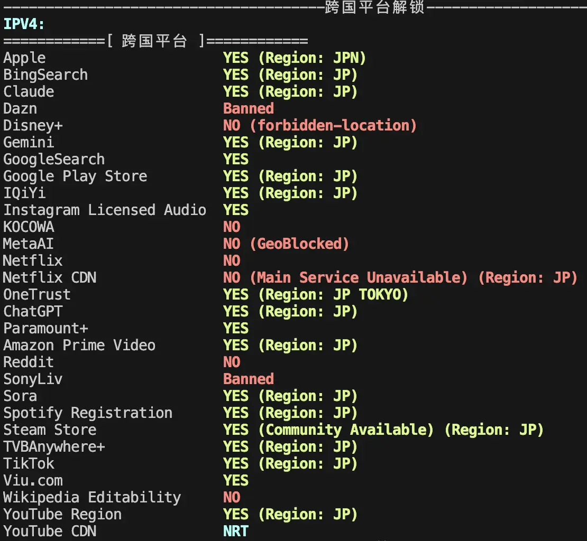
Task: Select the 跨国平台解锁 title text
Action: (375, 6)
